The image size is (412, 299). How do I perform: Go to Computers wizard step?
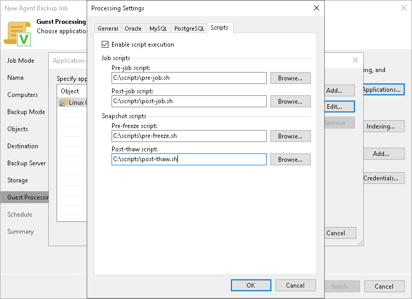click(x=22, y=95)
